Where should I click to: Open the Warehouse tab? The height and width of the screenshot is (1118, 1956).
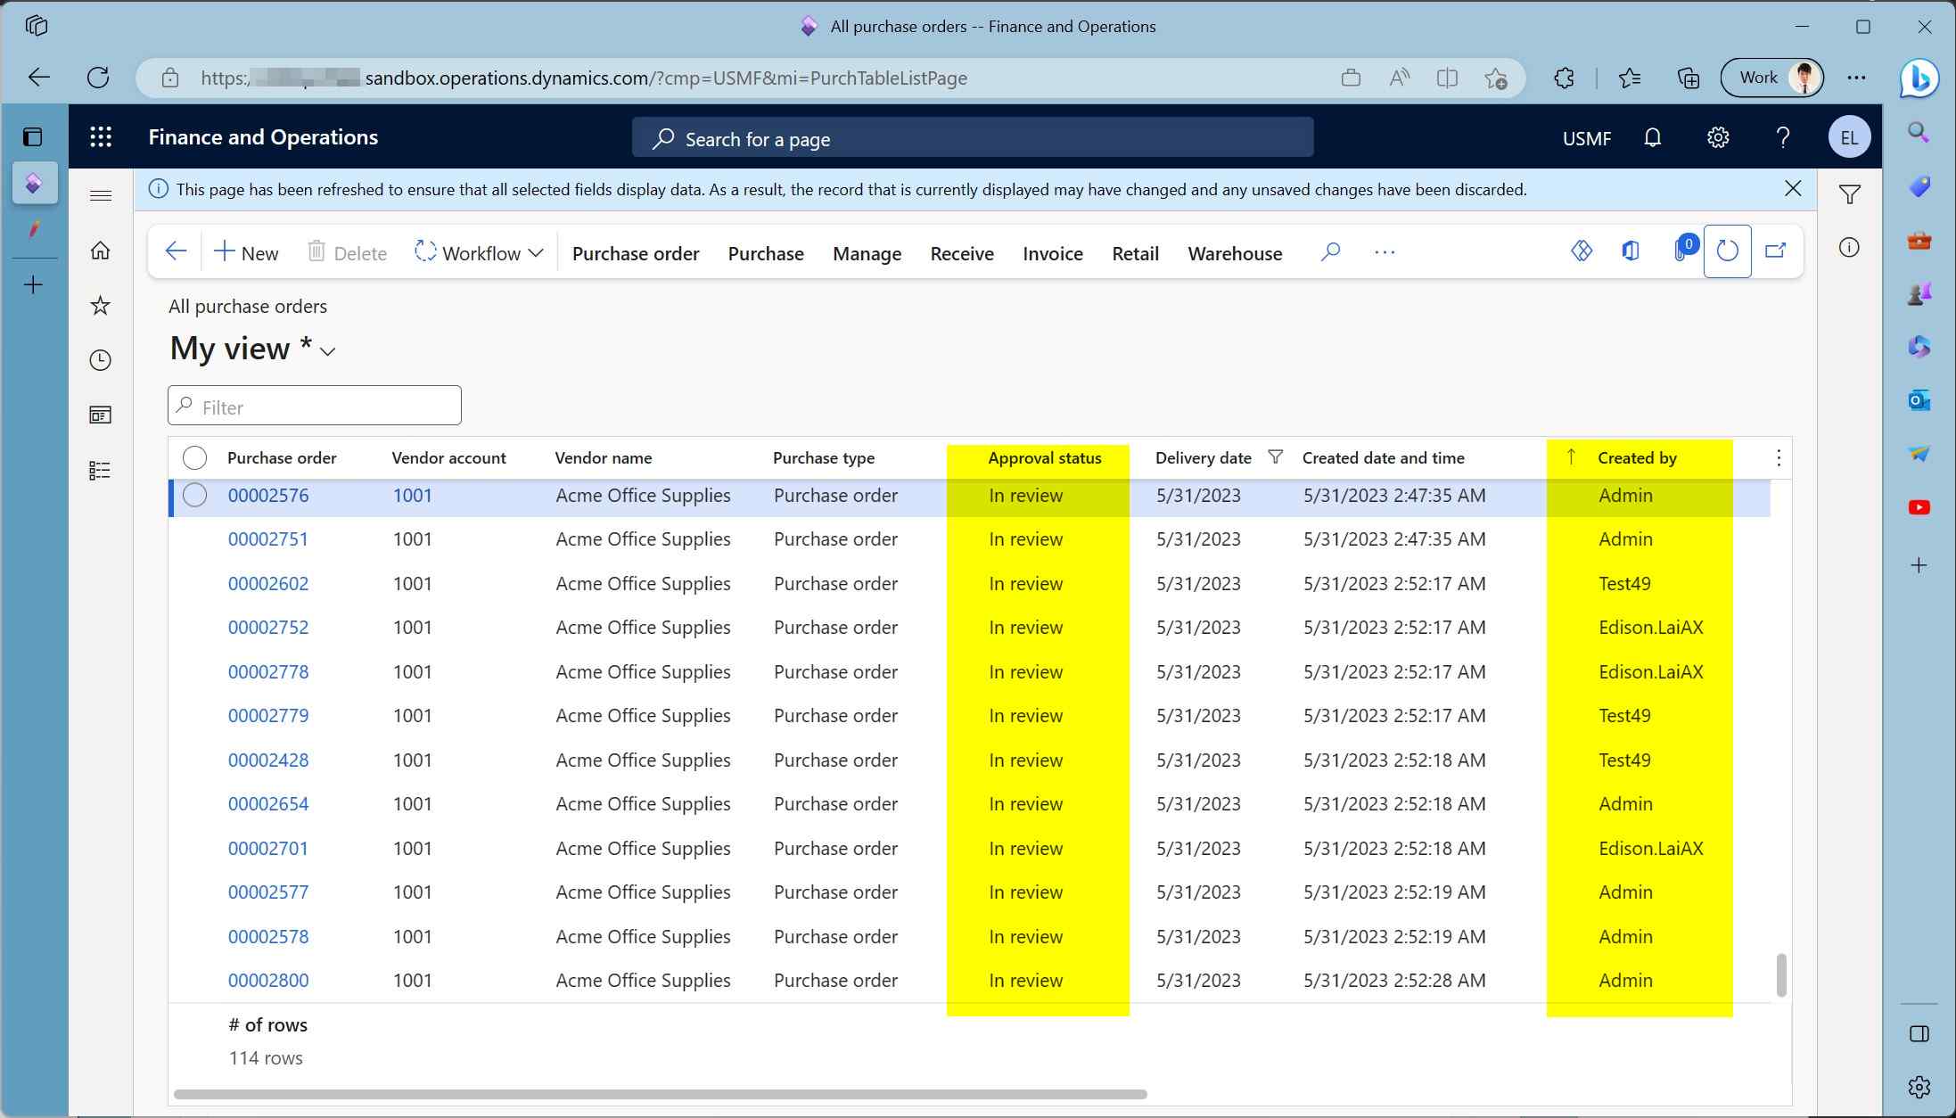[x=1235, y=254]
